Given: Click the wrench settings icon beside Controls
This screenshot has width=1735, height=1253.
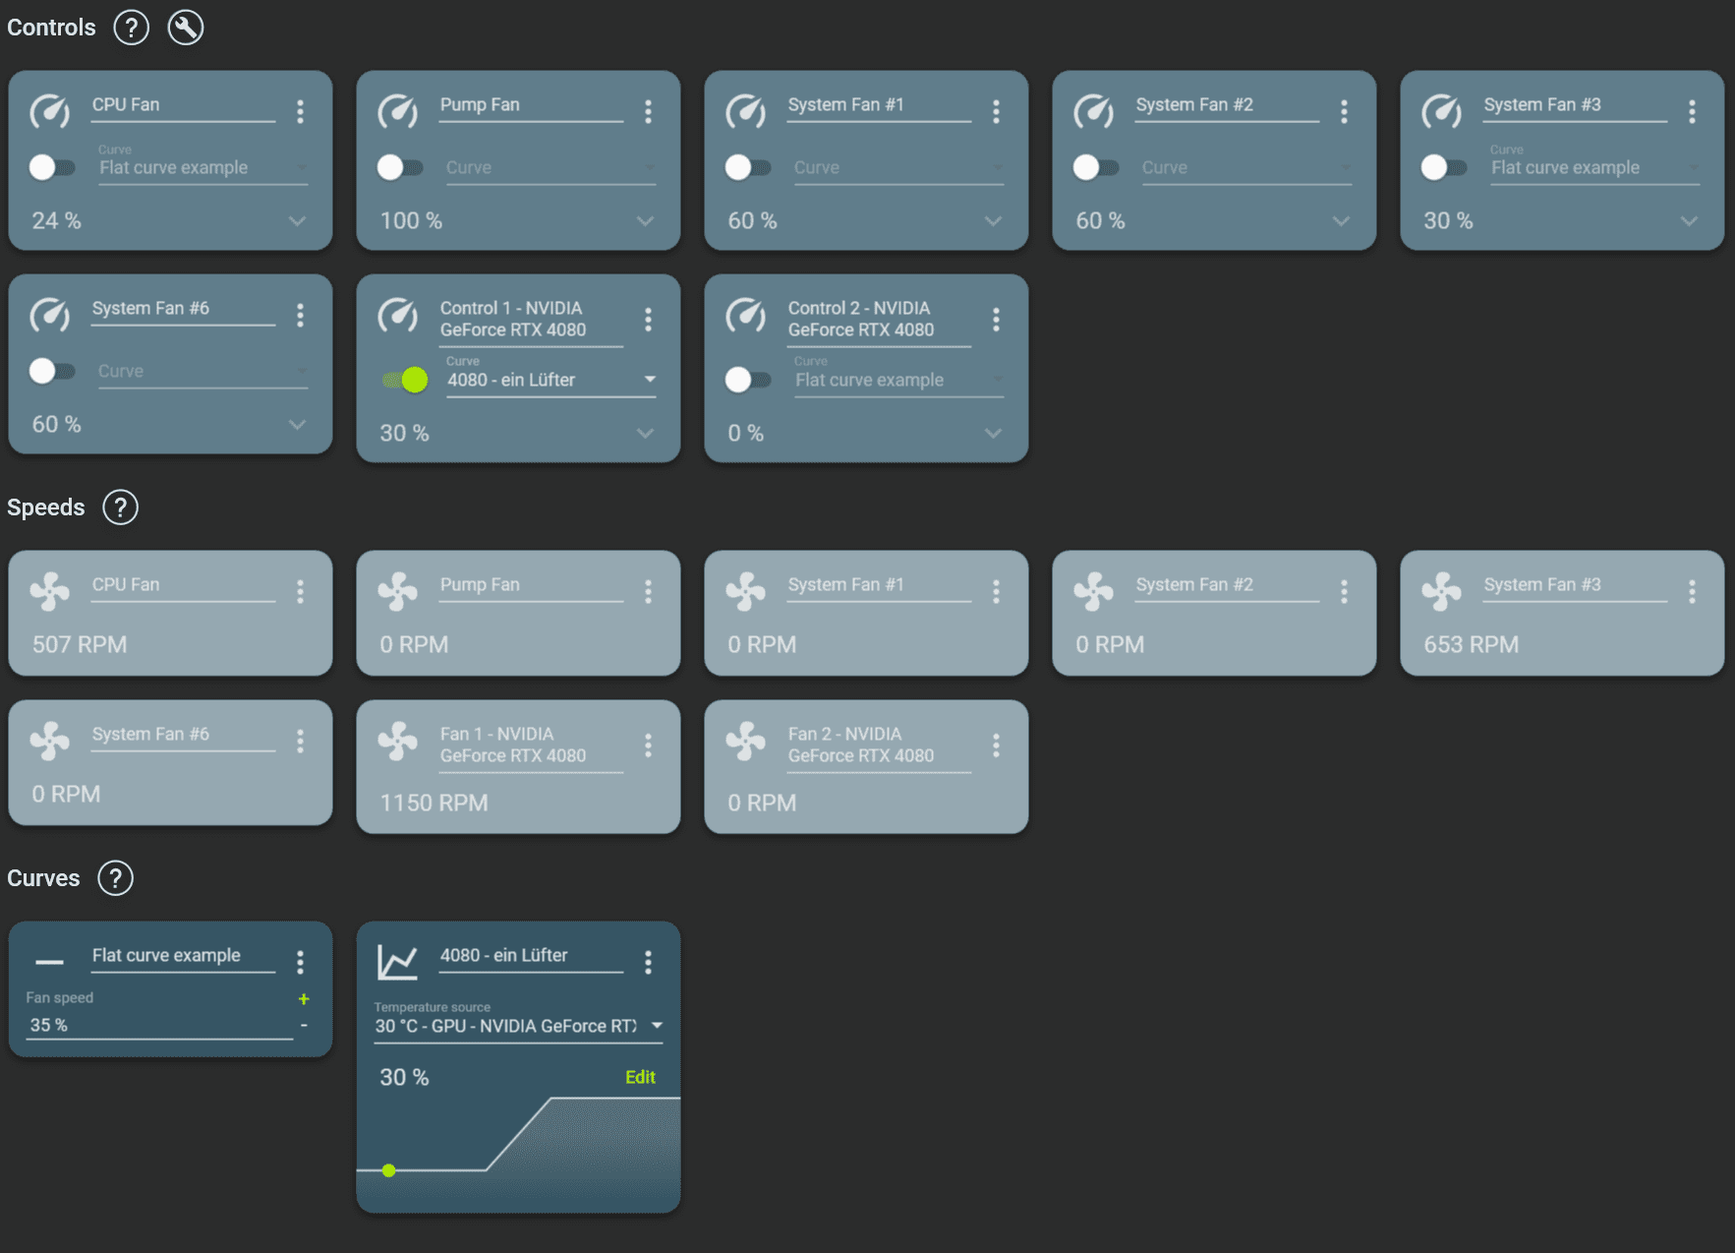Looking at the screenshot, I should tap(186, 28).
